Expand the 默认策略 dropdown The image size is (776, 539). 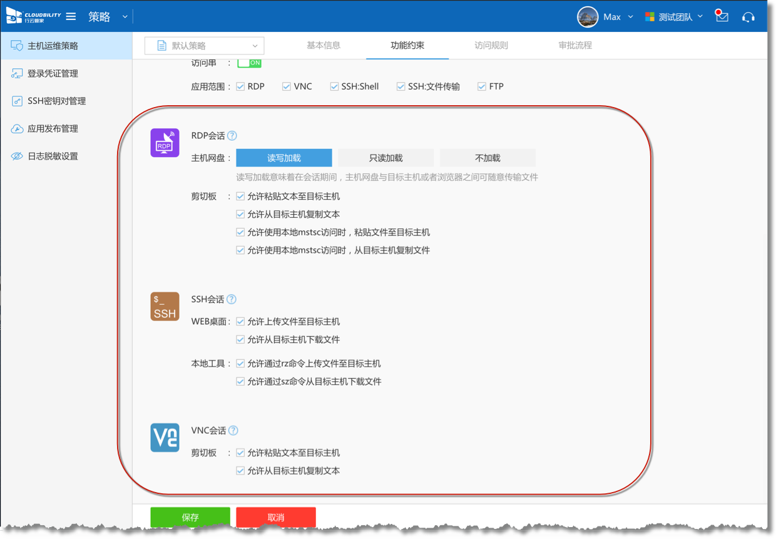(204, 46)
